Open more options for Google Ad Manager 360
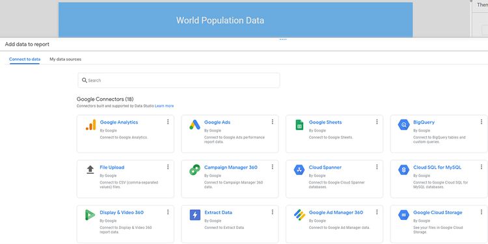 [x=377, y=212]
